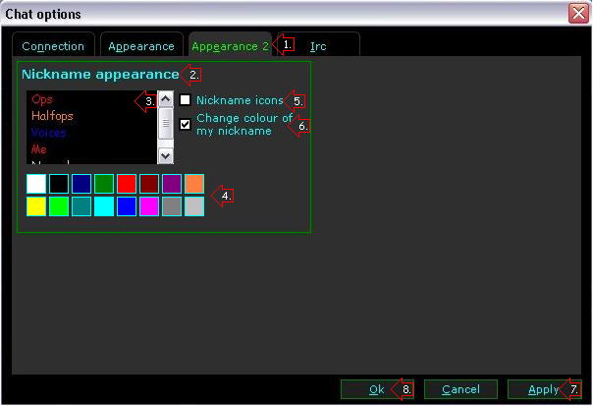Screen dimensions: 593x406
Task: Pick the teal colour swatch
Action: [81, 206]
